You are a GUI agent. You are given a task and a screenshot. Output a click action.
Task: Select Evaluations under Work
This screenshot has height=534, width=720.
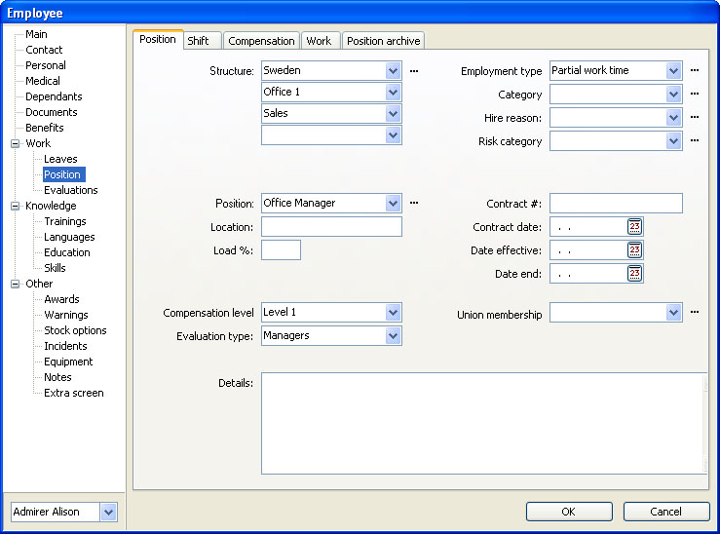pos(71,191)
